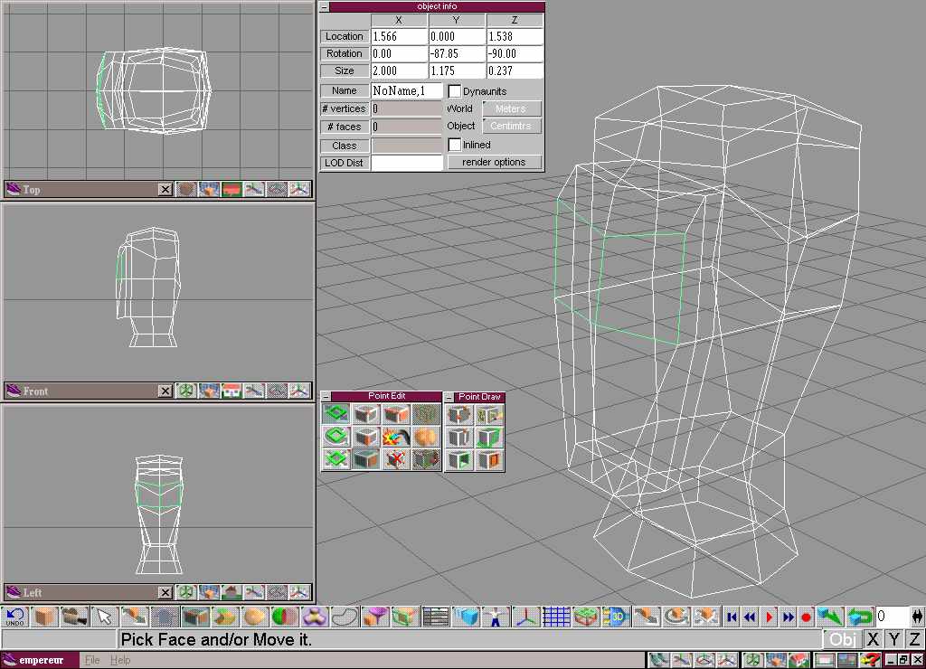Click the Size X value field
Image resolution: width=926 pixels, height=669 pixels.
(x=399, y=71)
